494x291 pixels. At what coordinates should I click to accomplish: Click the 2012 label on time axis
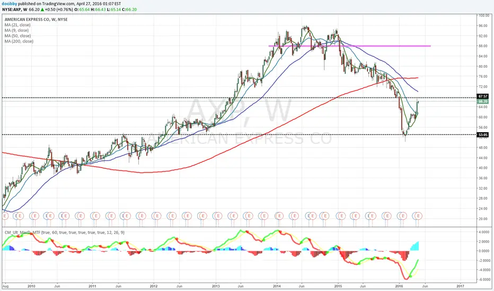(154, 286)
